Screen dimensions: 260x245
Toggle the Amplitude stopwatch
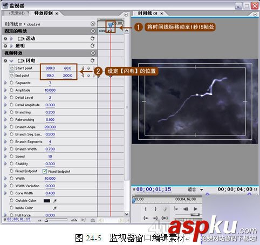click(x=12, y=90)
